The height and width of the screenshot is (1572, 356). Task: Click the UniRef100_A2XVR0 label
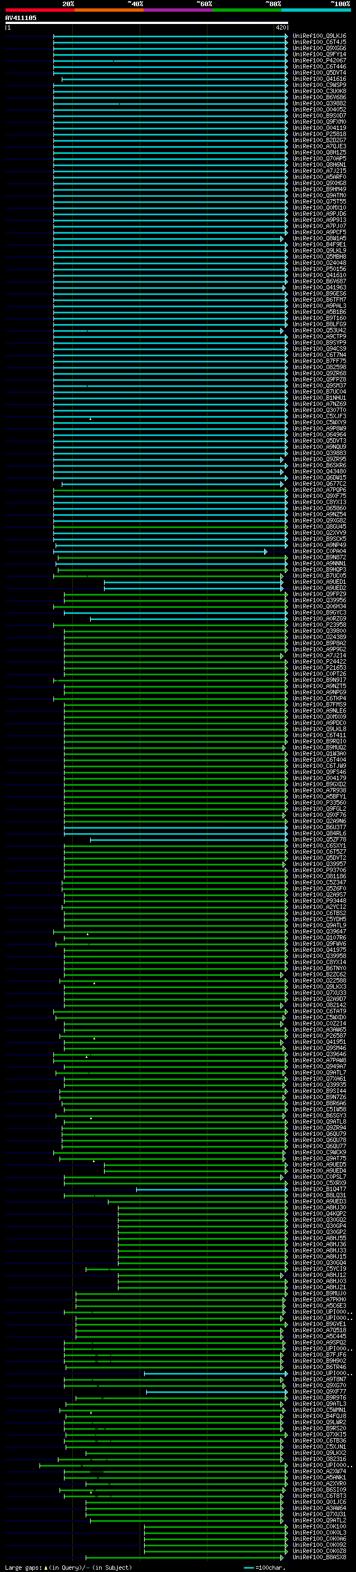[x=319, y=1483]
